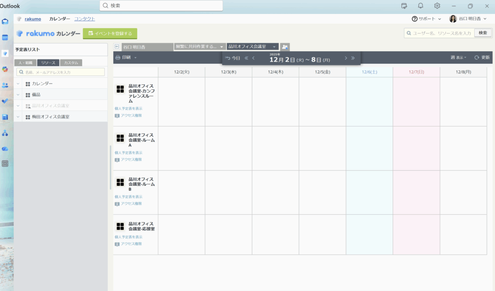Expand the カレンダー resource group
495x291 pixels.
tap(18, 83)
